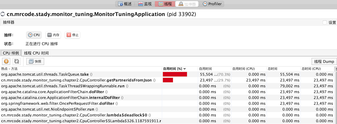Enable the 设置 settings checkbox
The width and height of the screenshot is (337, 124).
(325, 22)
